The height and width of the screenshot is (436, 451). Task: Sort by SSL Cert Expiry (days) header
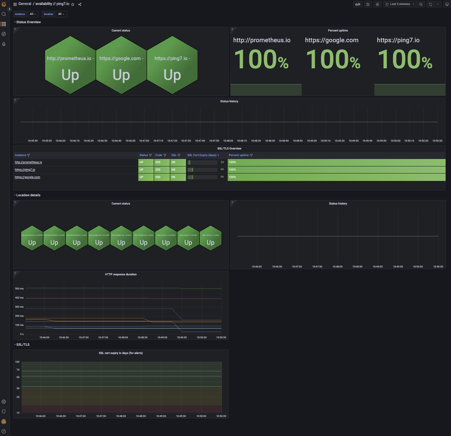tap(202, 155)
